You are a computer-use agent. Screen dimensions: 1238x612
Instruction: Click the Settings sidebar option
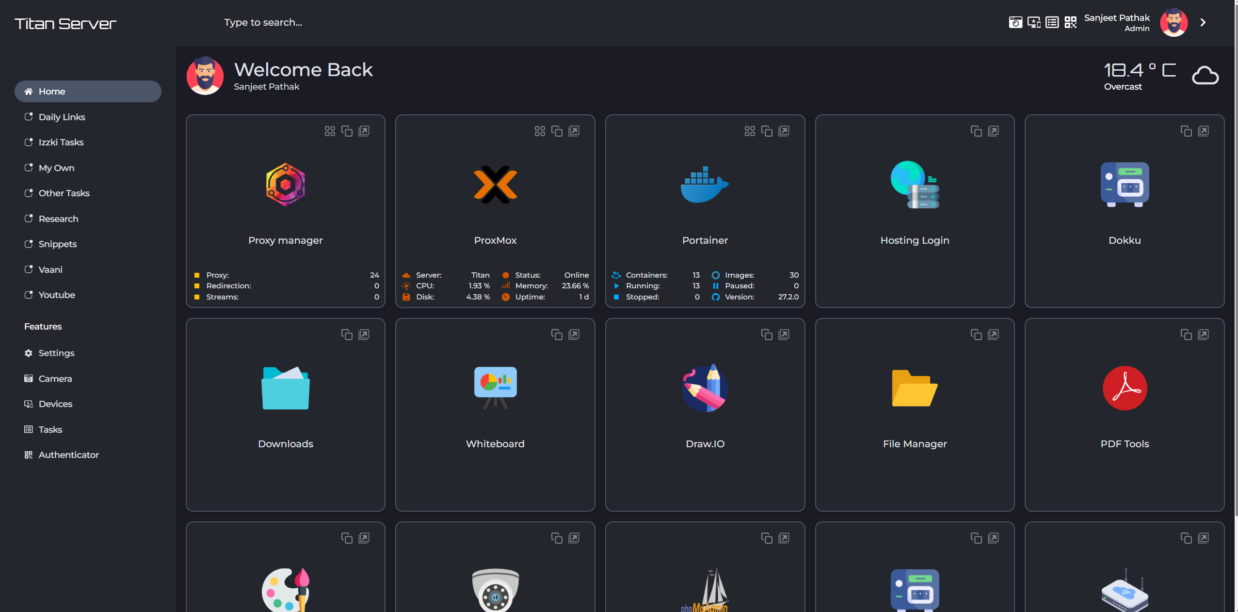click(x=56, y=353)
